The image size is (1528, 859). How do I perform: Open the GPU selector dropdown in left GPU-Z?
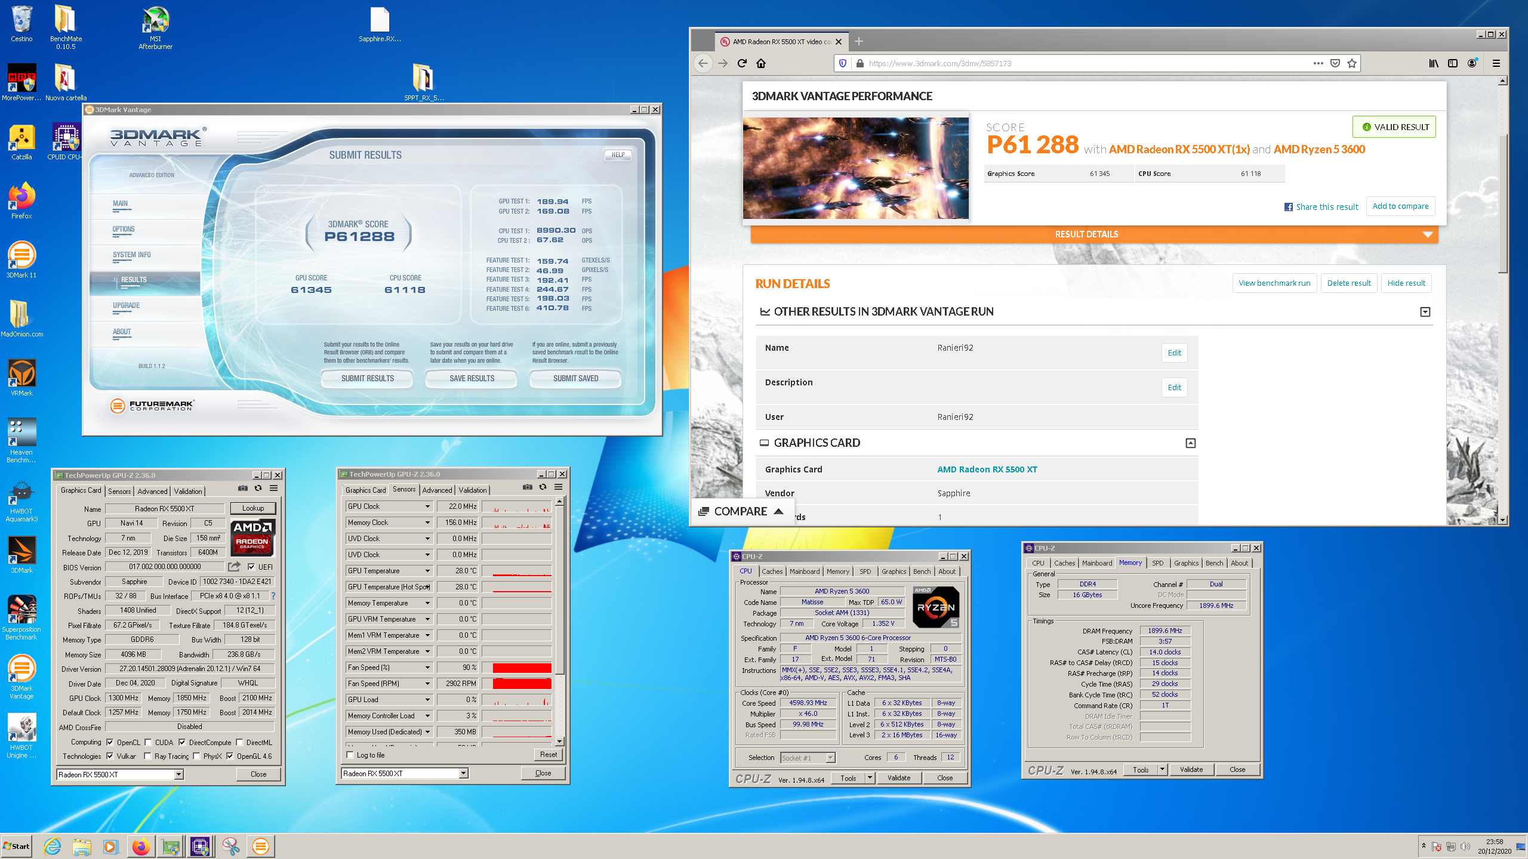pyautogui.click(x=178, y=774)
